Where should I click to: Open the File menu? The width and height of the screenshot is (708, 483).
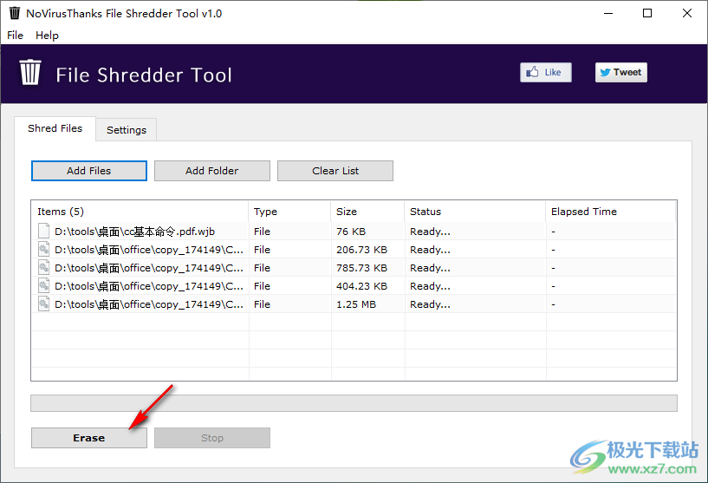pyautogui.click(x=15, y=36)
